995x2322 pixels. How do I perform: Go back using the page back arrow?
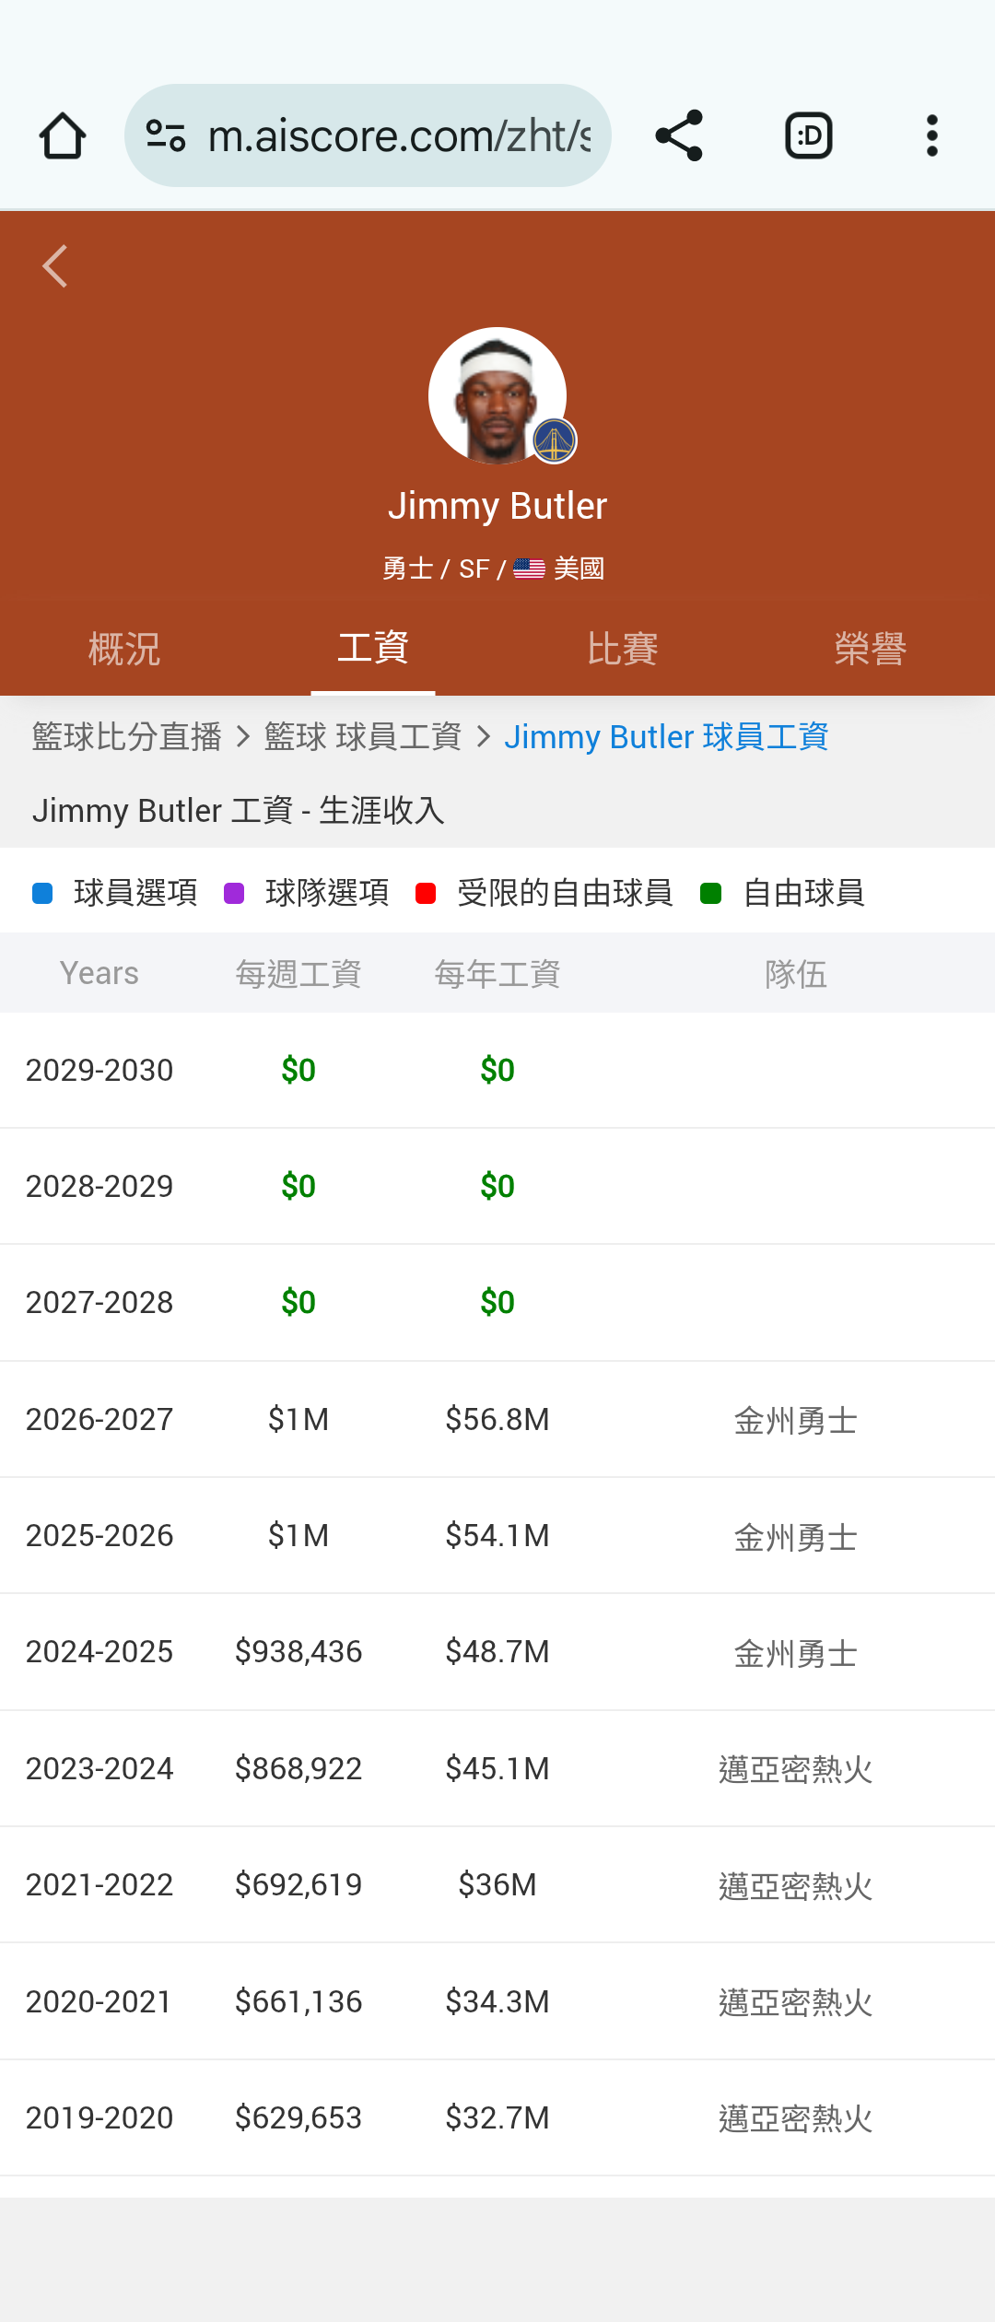click(x=55, y=266)
